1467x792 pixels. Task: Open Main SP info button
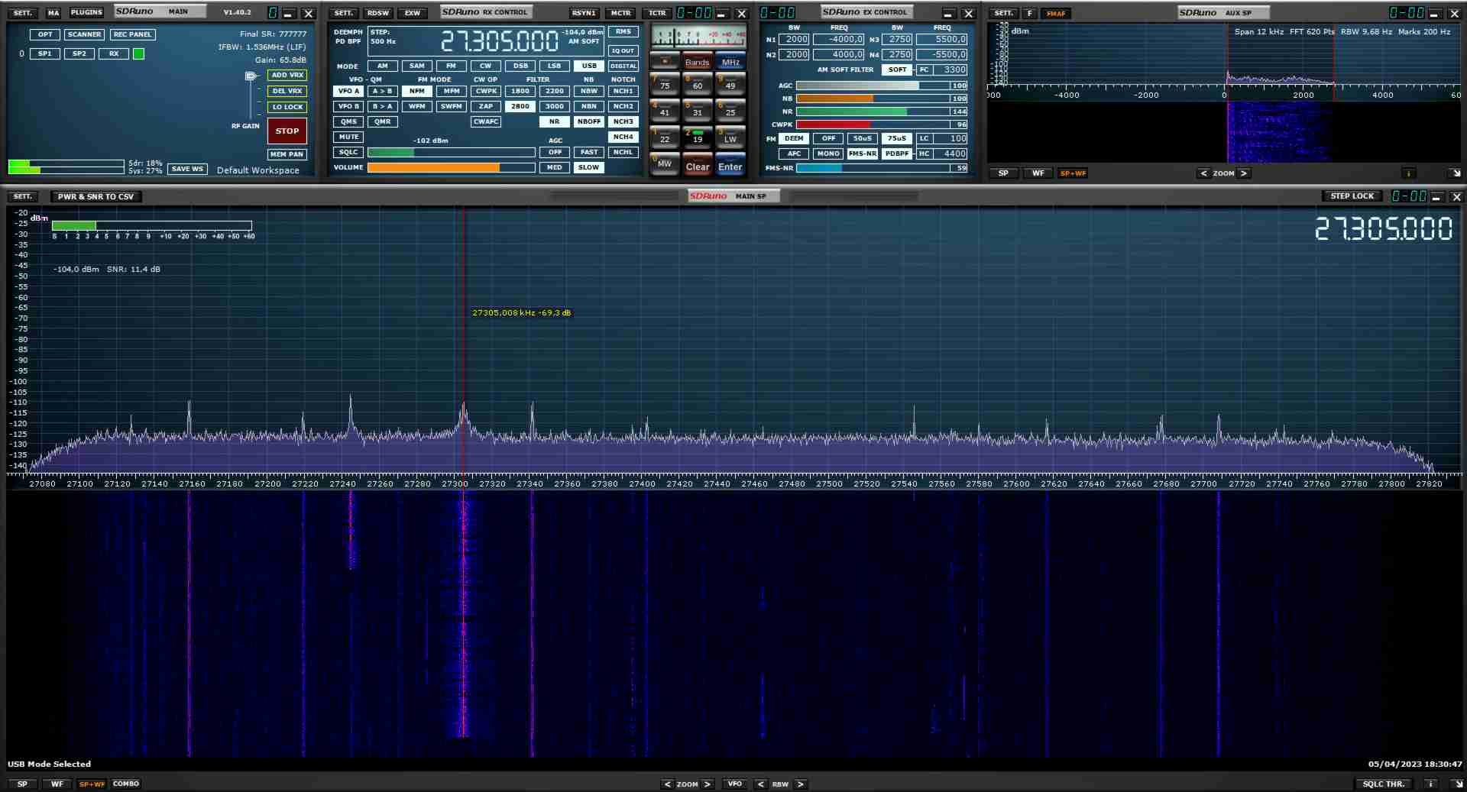[x=1430, y=784]
